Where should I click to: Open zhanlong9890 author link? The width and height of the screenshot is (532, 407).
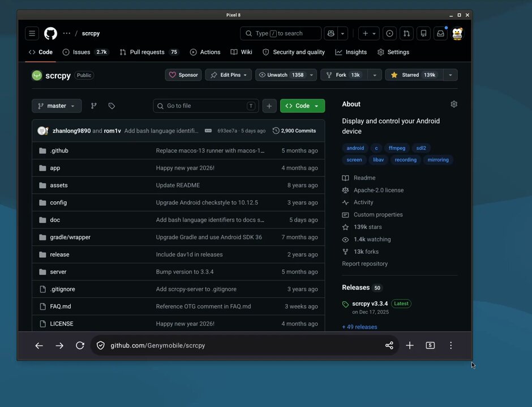coord(71,131)
